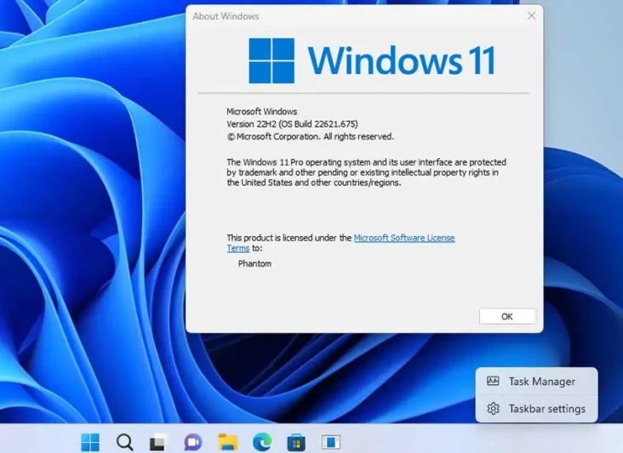Choose Task Manager from context menu
The width and height of the screenshot is (623, 453).
pyautogui.click(x=536, y=382)
